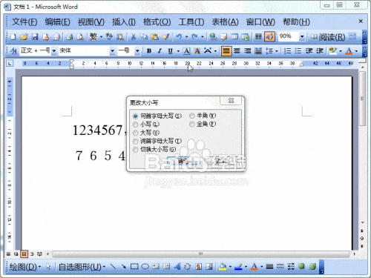Viewport: 371px width, 278px height.
Task: Close the Change Case dialog
Action: (231, 100)
